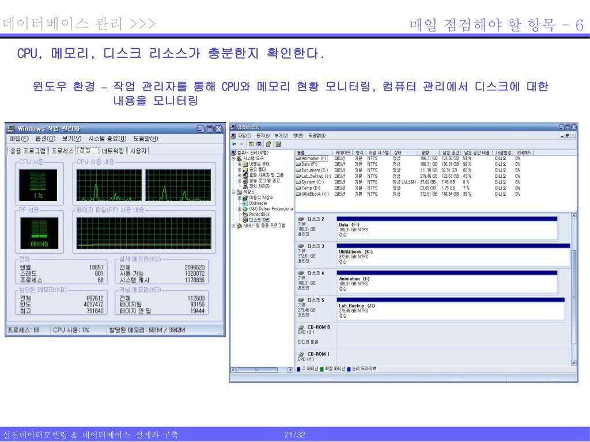Select 컴퓨터 관리(로컬) root node

[252, 153]
